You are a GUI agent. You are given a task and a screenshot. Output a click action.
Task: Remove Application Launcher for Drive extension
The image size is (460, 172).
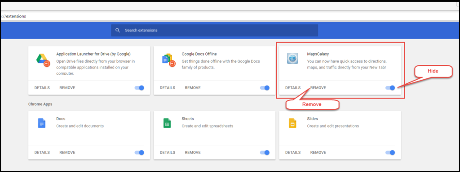pyautogui.click(x=67, y=88)
